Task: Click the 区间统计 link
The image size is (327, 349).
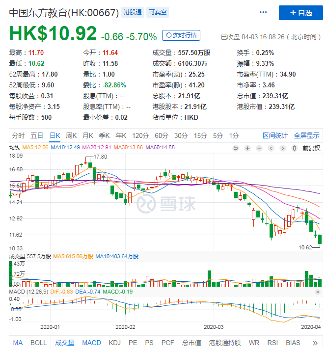Action: (x=275, y=135)
